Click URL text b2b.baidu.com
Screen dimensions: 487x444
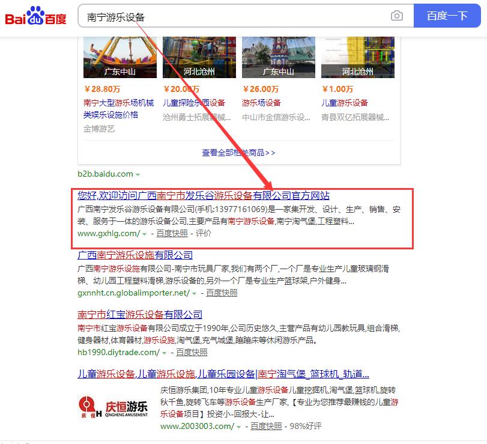[x=105, y=174]
